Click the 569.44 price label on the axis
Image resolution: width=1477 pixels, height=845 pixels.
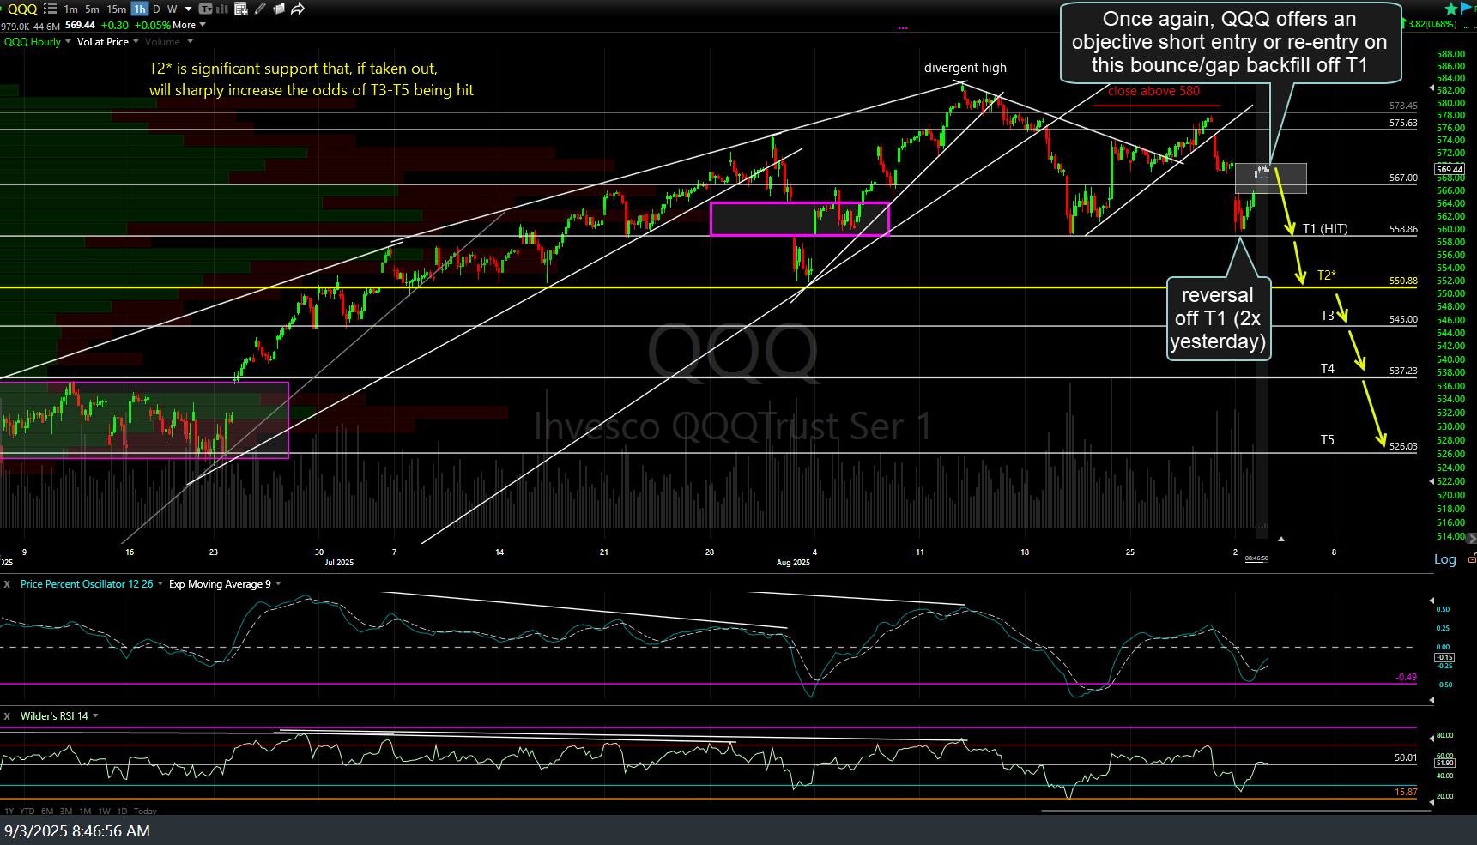[1450, 169]
